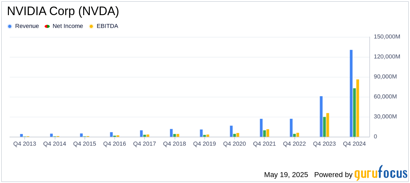Image resolution: width=410 pixels, height=183 pixels.
Task: Click the Q4 2023 green Net Income bar
Action: (325, 127)
